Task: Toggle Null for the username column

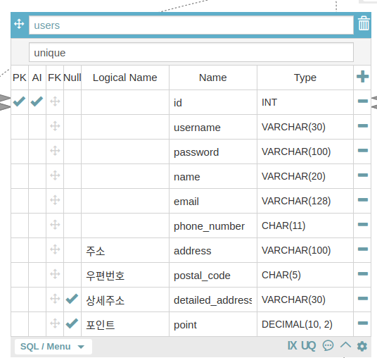Action: point(72,127)
